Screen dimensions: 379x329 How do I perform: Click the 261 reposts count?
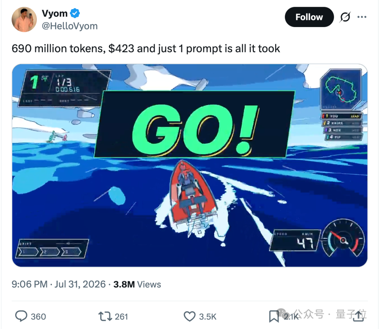coord(121,316)
